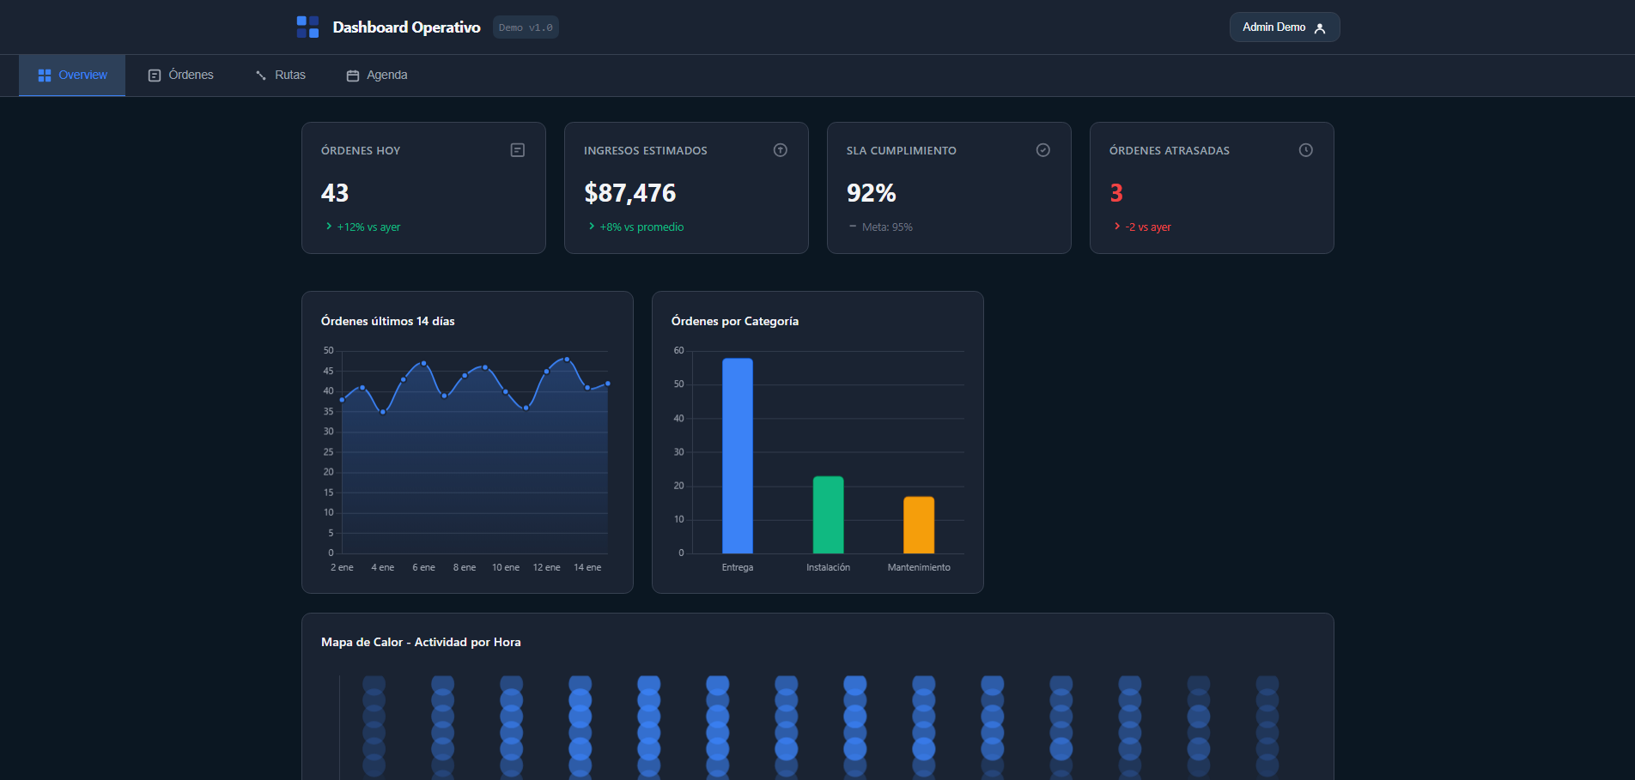
Task: Click the blue Entrega bar
Action: point(738,456)
